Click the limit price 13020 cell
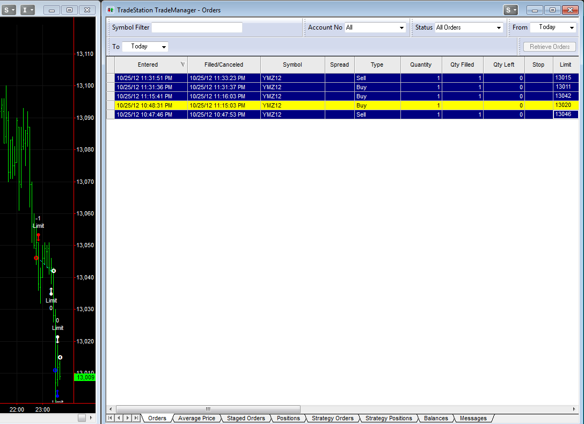584x424 pixels. coord(566,105)
